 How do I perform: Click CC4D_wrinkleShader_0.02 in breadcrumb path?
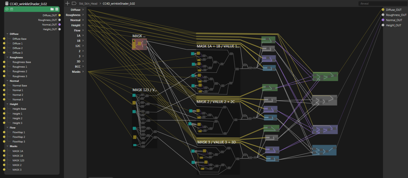119,4
